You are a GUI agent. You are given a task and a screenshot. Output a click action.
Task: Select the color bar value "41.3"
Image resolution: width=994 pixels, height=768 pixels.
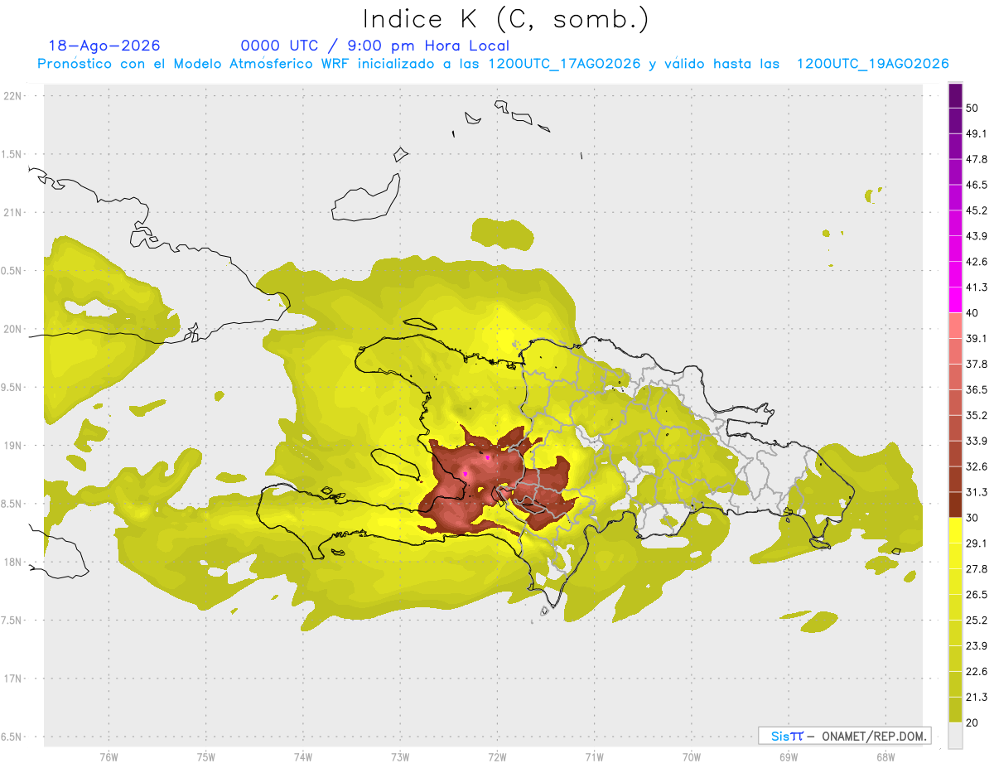click(x=976, y=287)
